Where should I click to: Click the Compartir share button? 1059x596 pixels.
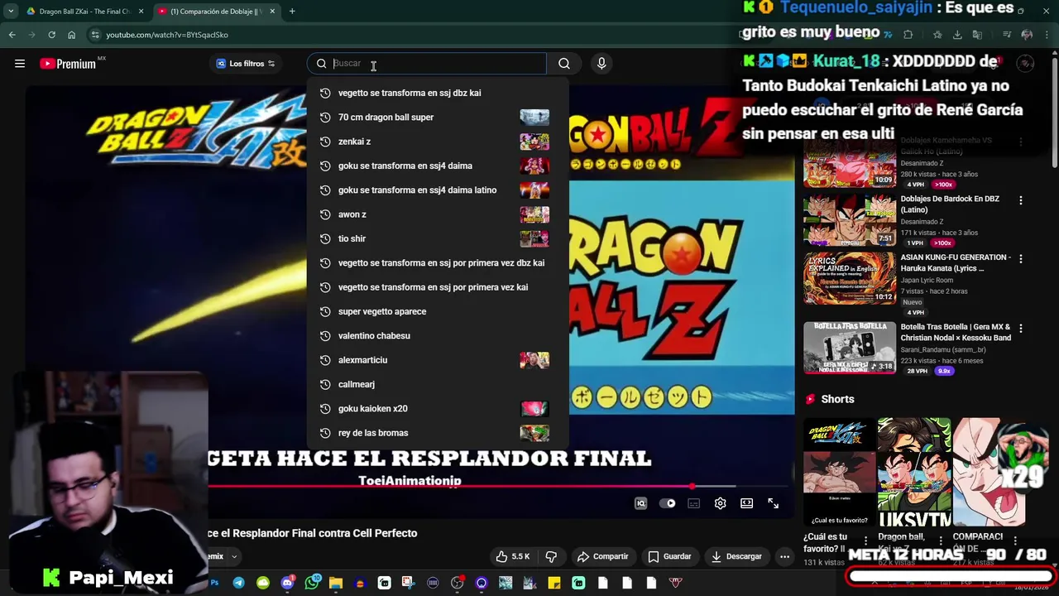click(x=602, y=556)
